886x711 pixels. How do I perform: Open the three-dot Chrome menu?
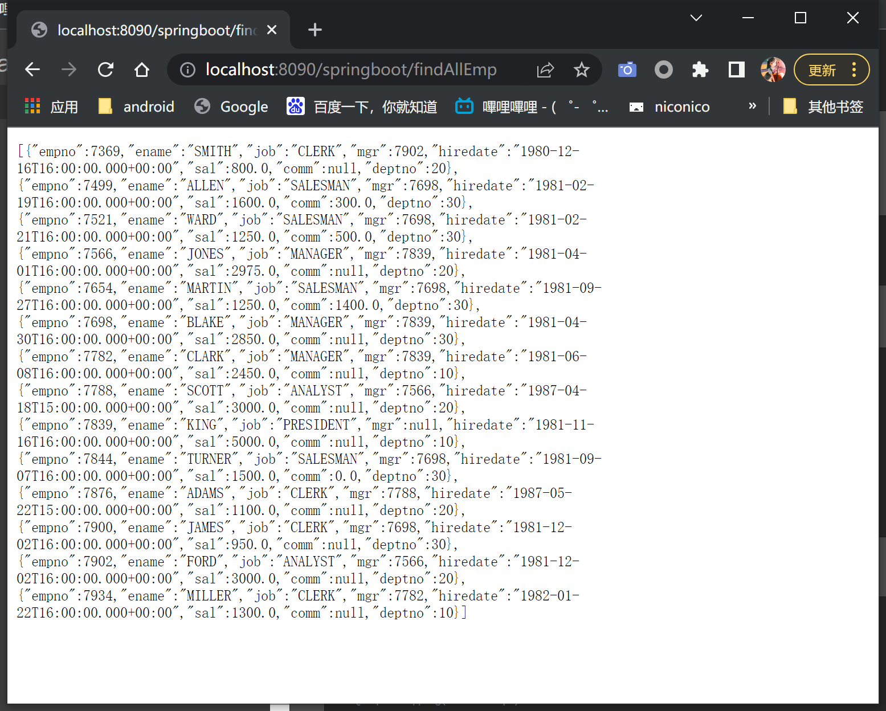pyautogui.click(x=854, y=70)
